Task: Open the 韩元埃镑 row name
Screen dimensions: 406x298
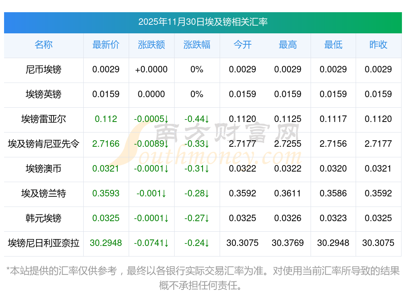Action: click(43, 218)
